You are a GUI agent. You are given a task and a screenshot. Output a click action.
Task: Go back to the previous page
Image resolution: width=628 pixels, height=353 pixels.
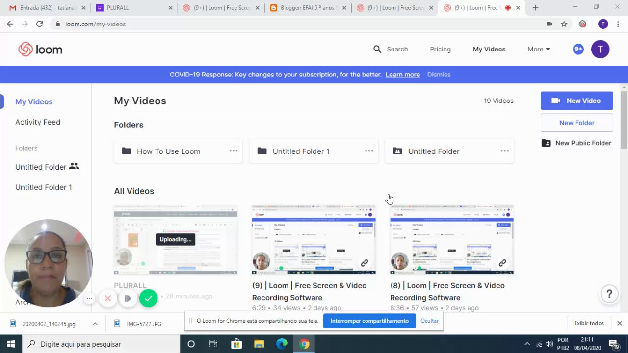(10, 24)
